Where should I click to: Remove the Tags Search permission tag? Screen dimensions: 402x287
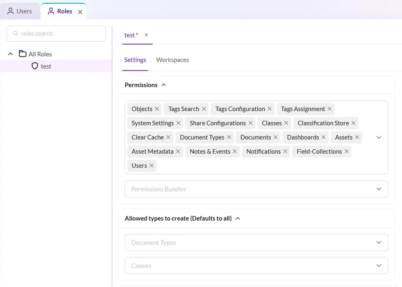coord(204,109)
